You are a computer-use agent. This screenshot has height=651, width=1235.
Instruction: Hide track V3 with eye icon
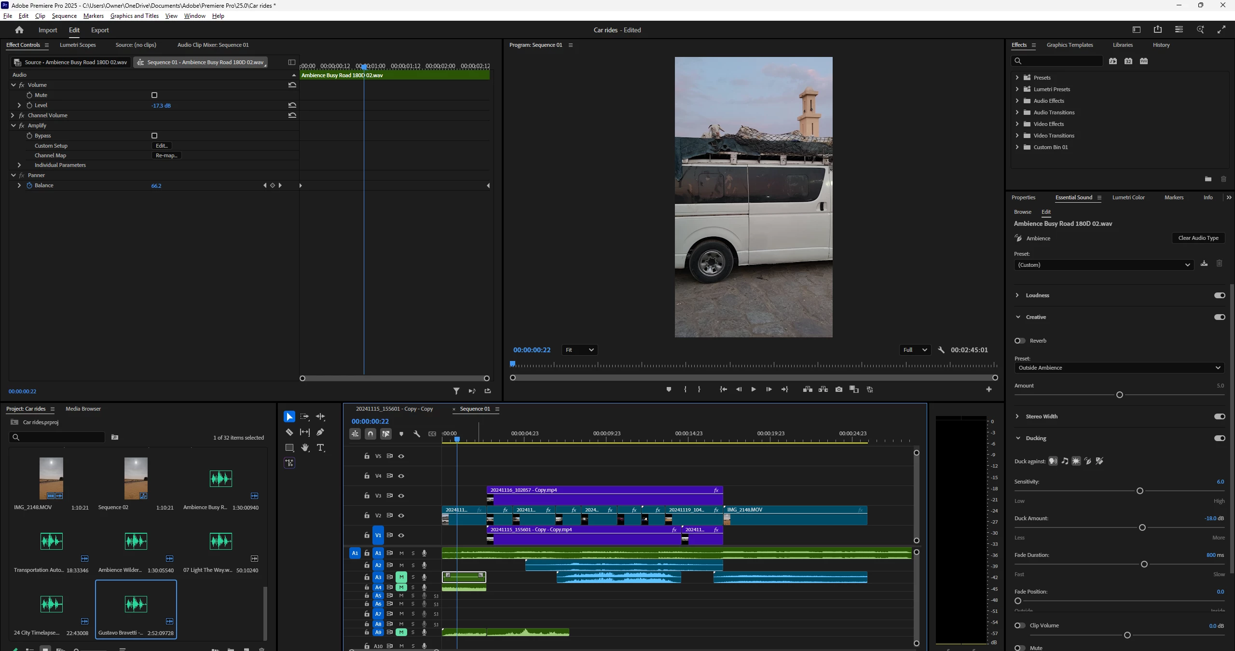(401, 496)
